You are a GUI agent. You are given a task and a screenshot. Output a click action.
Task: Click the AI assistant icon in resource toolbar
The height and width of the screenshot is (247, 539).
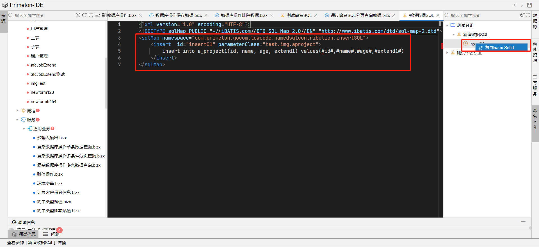click(78, 15)
